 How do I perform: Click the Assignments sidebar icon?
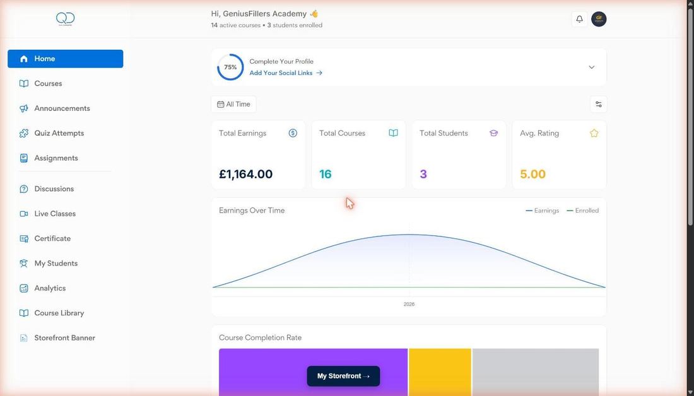(x=24, y=158)
